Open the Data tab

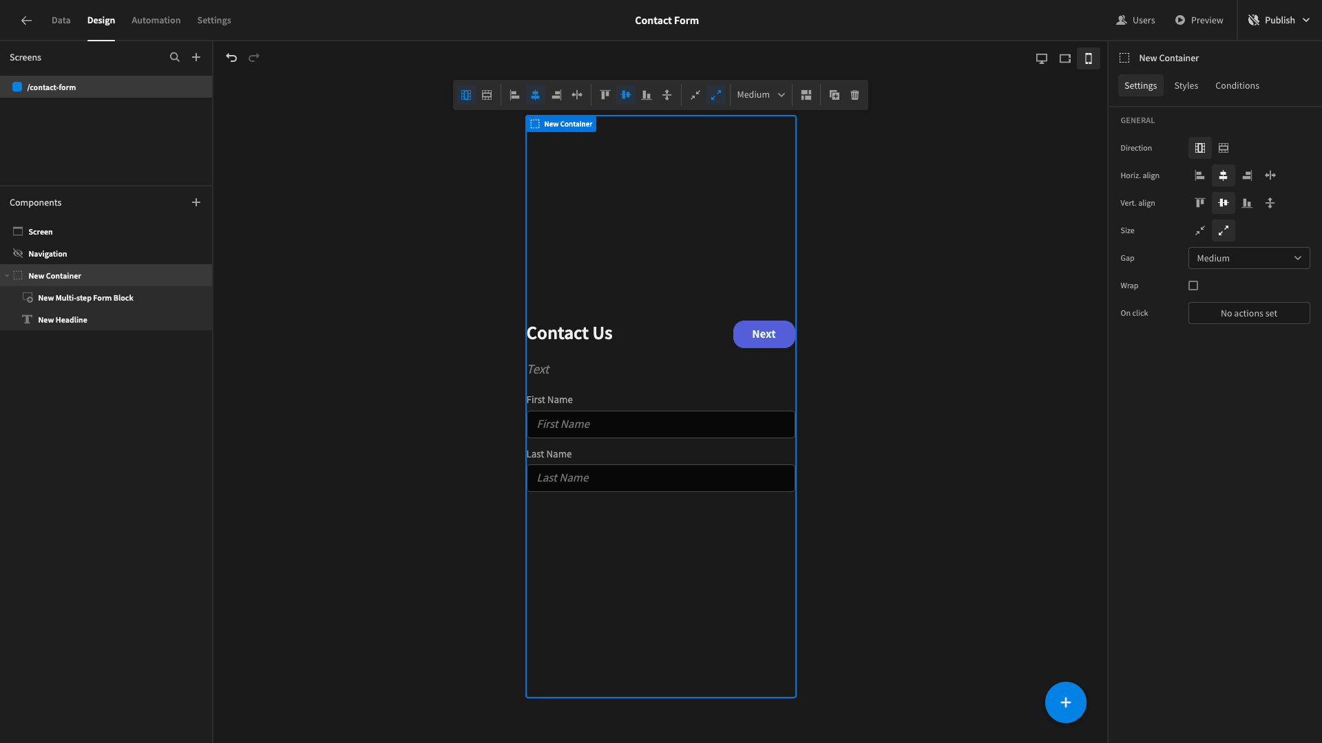click(x=61, y=21)
